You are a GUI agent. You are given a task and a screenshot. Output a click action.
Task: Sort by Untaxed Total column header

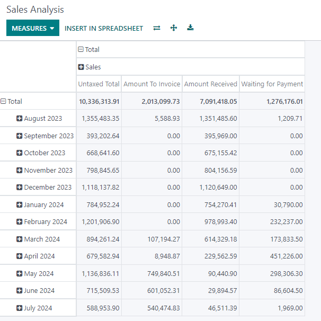[x=99, y=84]
